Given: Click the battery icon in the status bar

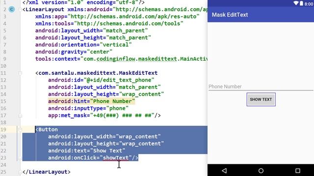Looking at the screenshot, I should tap(301, 3).
